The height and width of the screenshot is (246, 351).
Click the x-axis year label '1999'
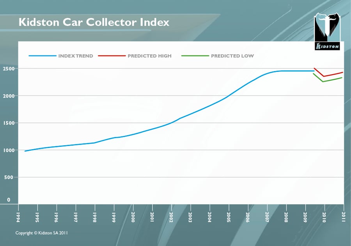(113, 217)
